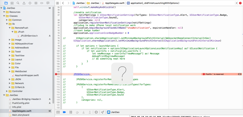This screenshot has width=243, height=117.
Task: Toggle breakpoints activation in debug bar
Action: 64,112
